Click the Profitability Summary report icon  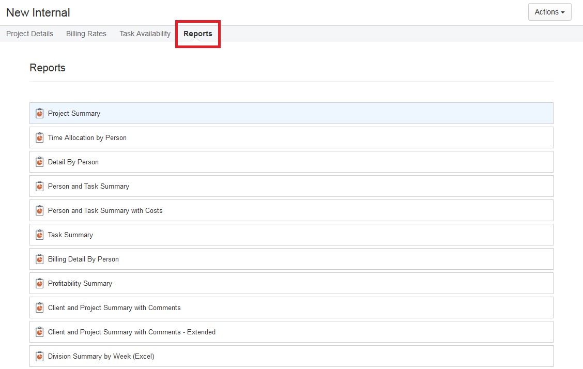39,283
